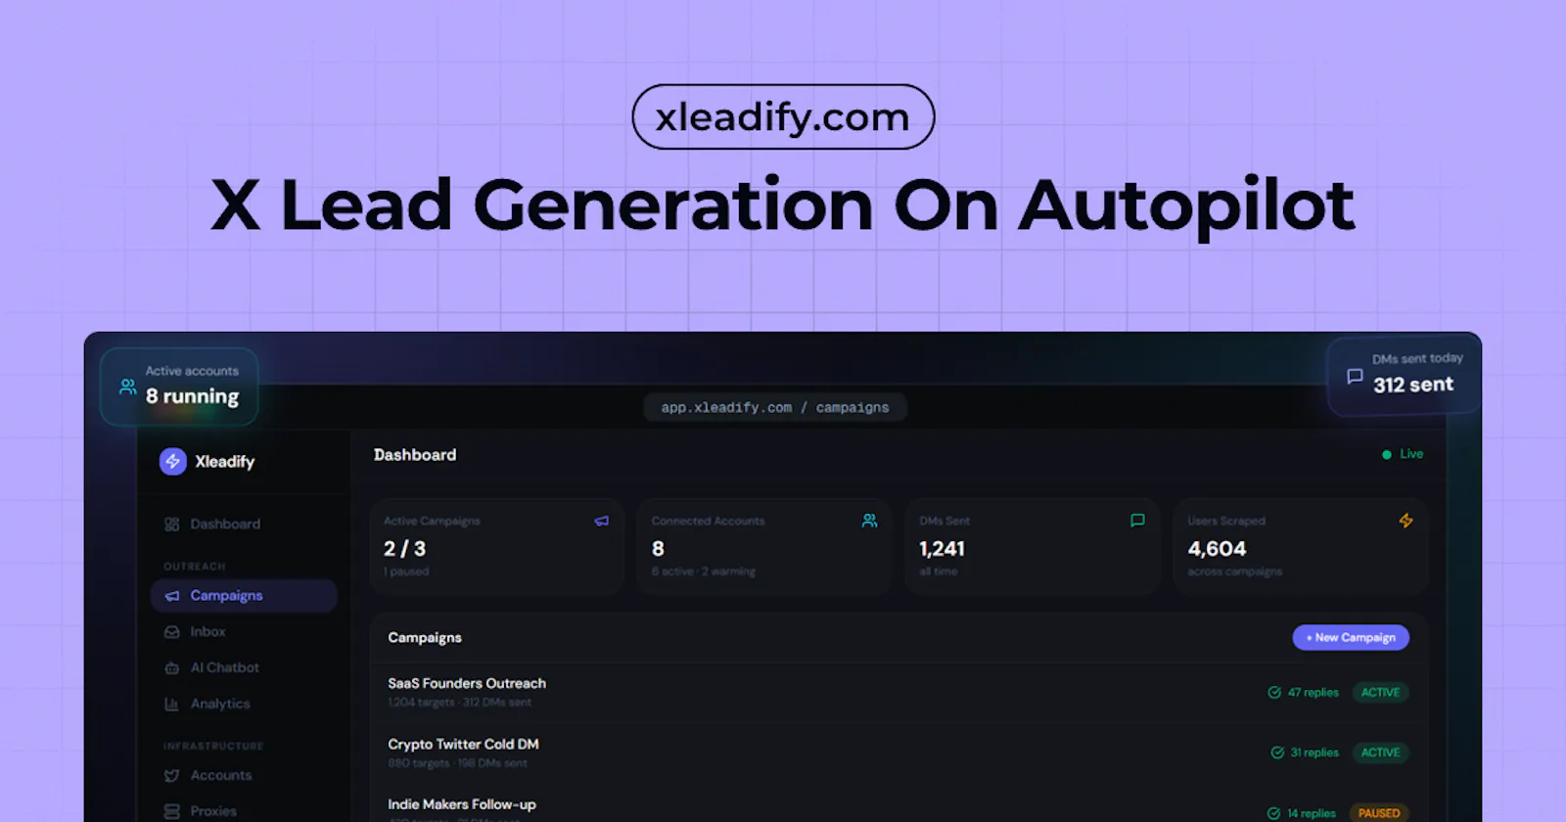
Task: Click the 2 / 3 active campaigns value
Action: click(x=405, y=549)
